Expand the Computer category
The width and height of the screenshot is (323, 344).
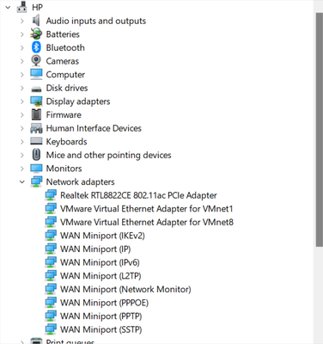[x=22, y=74]
